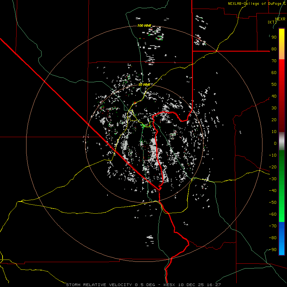The width and height of the screenshot is (287, 287).
Task: Click the 10 DEC 25 date text
Action: tap(191, 285)
